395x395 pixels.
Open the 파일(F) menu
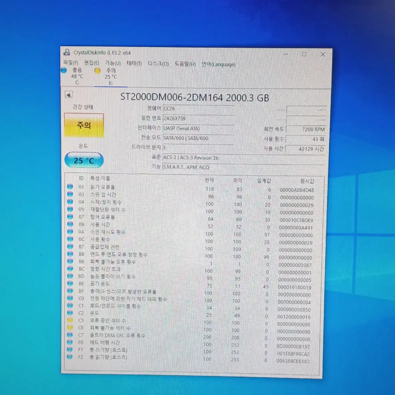click(70, 62)
